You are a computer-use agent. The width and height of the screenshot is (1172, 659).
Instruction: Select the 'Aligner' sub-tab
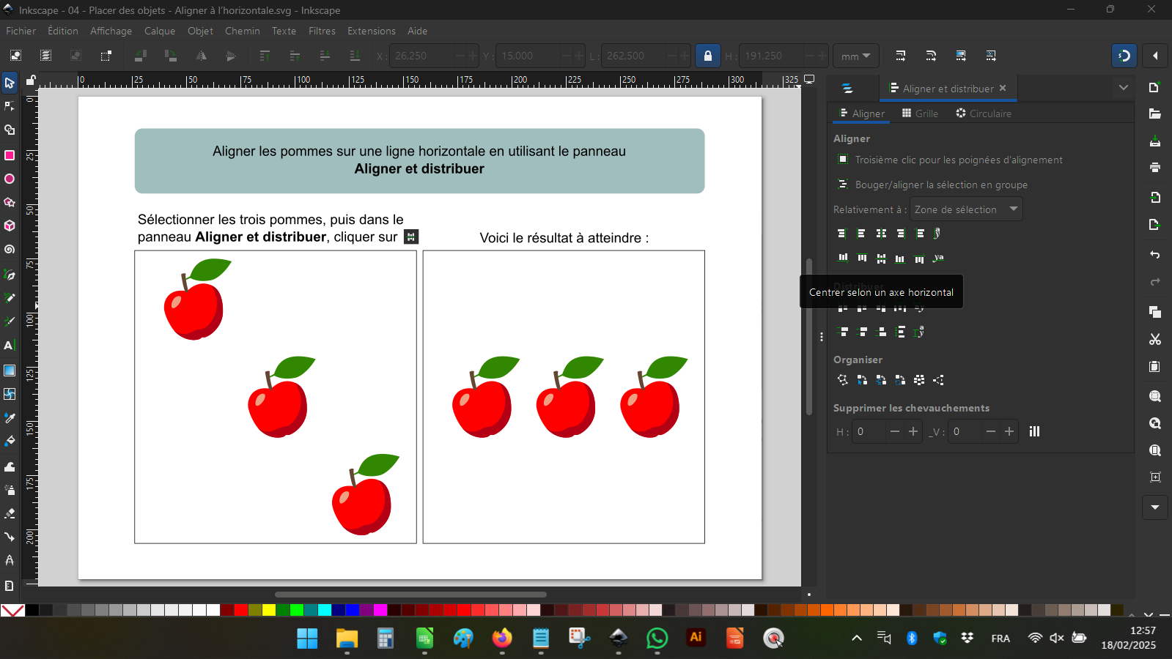pyautogui.click(x=862, y=113)
